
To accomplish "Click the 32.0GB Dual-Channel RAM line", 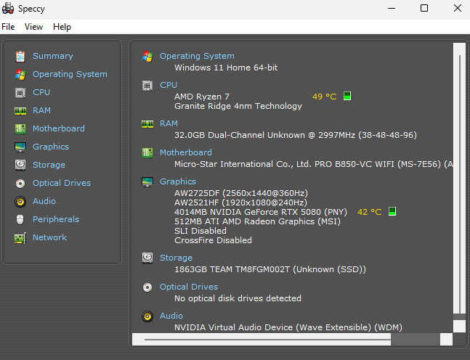I will pyautogui.click(x=296, y=135).
